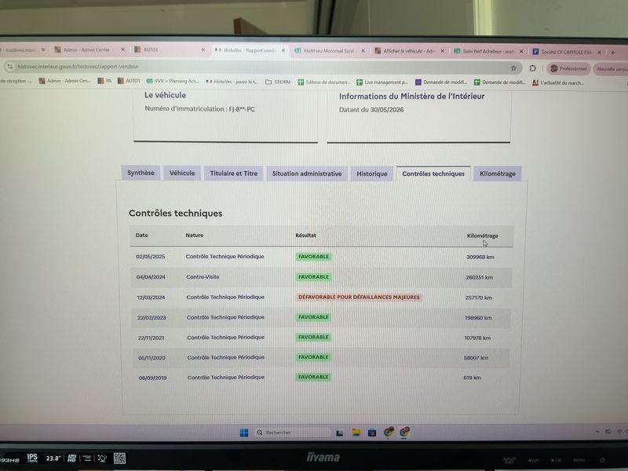Close the HistoVec Rapport vendeur browser tab
Screen dimensions: 628x471
pos(283,50)
